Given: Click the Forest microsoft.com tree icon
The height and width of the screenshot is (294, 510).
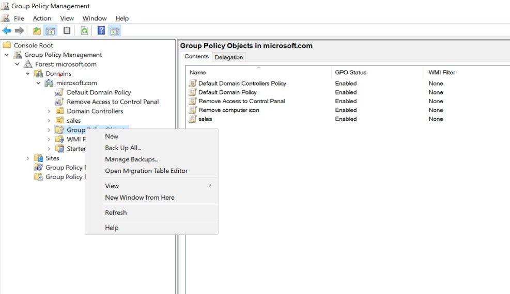Looking at the screenshot, I should (28, 64).
